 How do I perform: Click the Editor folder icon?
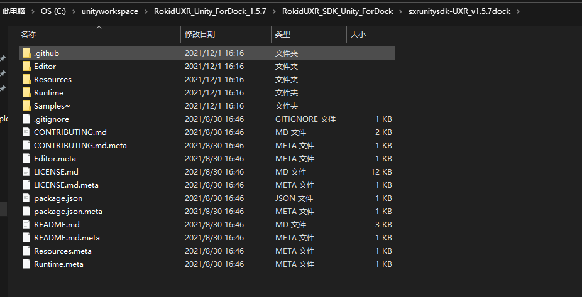(x=26, y=67)
